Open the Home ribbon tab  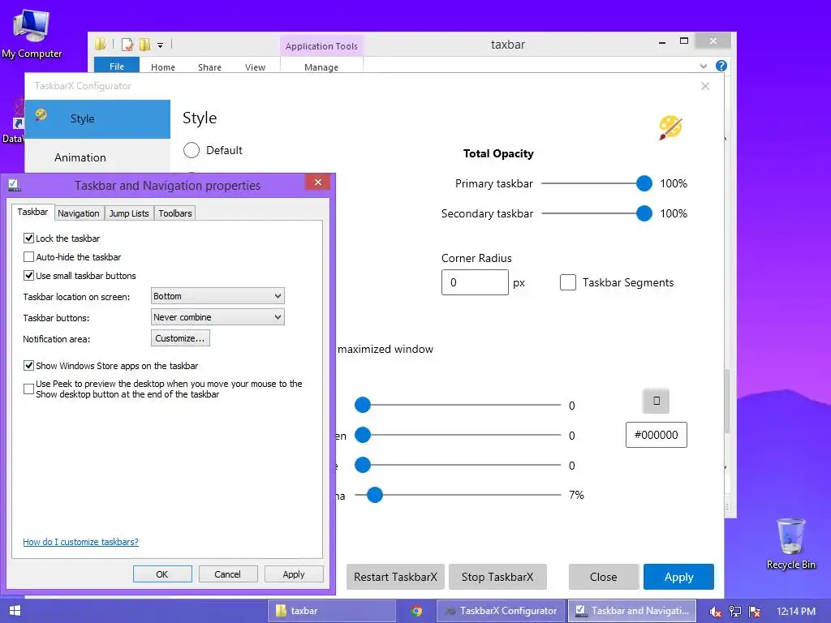(x=162, y=67)
